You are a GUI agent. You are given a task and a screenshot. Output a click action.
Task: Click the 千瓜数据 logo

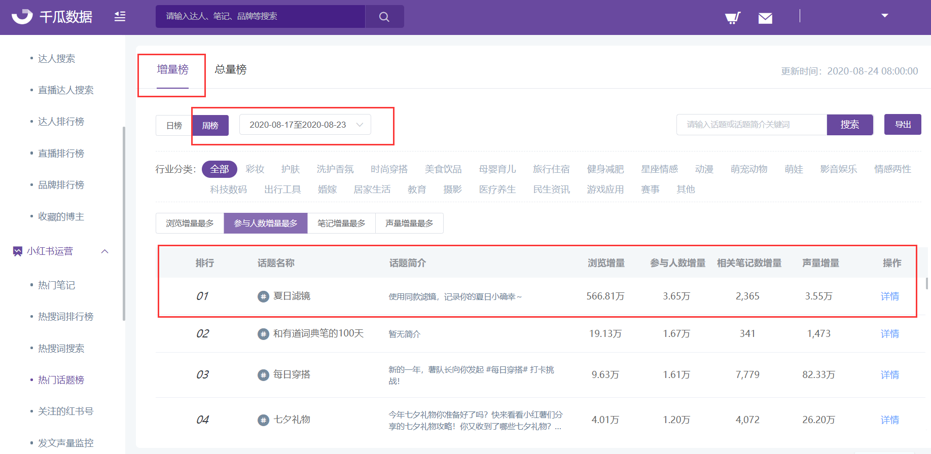coord(52,17)
